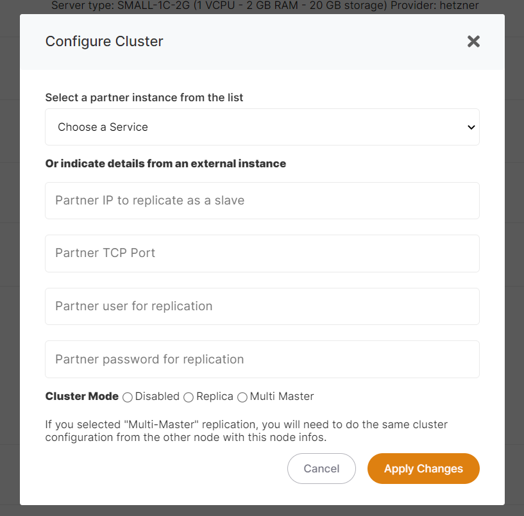Close the Configure Cluster dialog with X

click(x=473, y=42)
